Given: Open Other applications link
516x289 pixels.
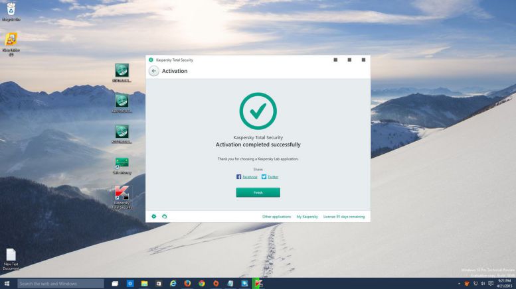Looking at the screenshot, I should click(x=276, y=217).
